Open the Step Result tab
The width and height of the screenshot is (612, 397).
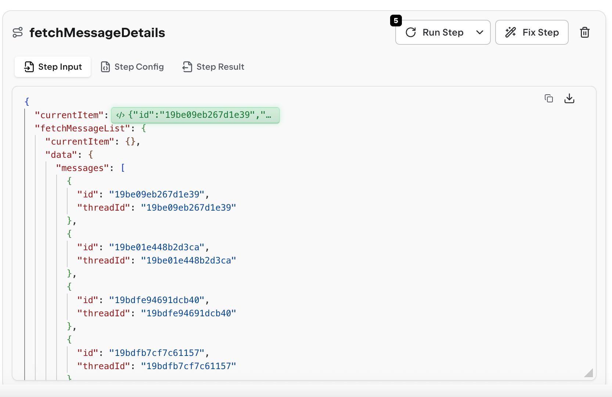tap(213, 67)
